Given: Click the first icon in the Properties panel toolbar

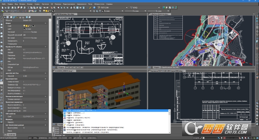Looking at the screenshot, I should (x=5, y=17).
